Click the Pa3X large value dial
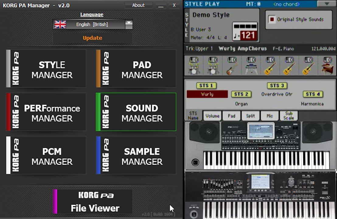The width and height of the screenshot is (337, 219). click(x=291, y=182)
